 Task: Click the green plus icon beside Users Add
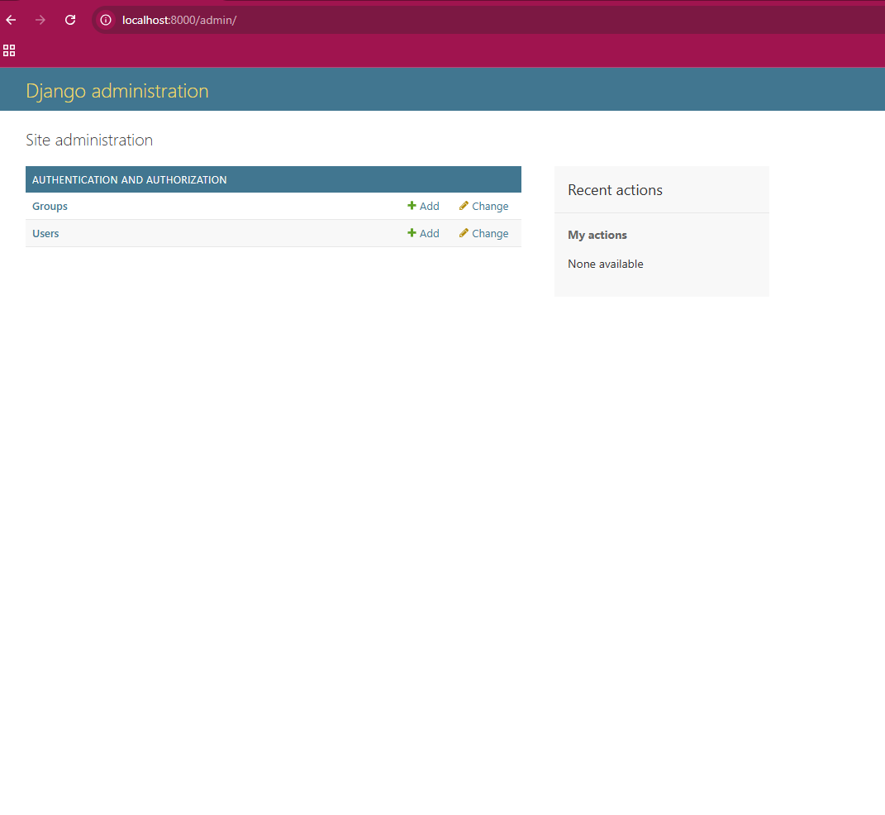coord(411,233)
